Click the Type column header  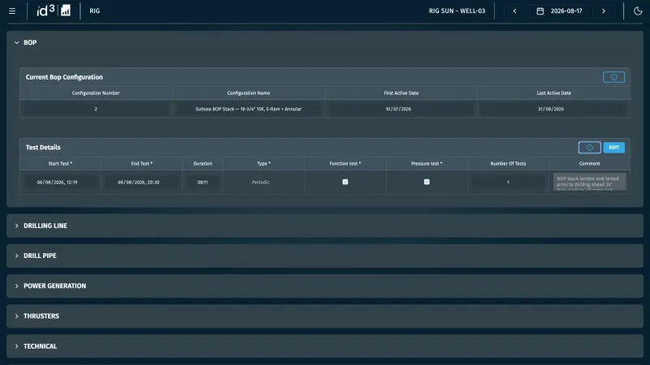(263, 164)
